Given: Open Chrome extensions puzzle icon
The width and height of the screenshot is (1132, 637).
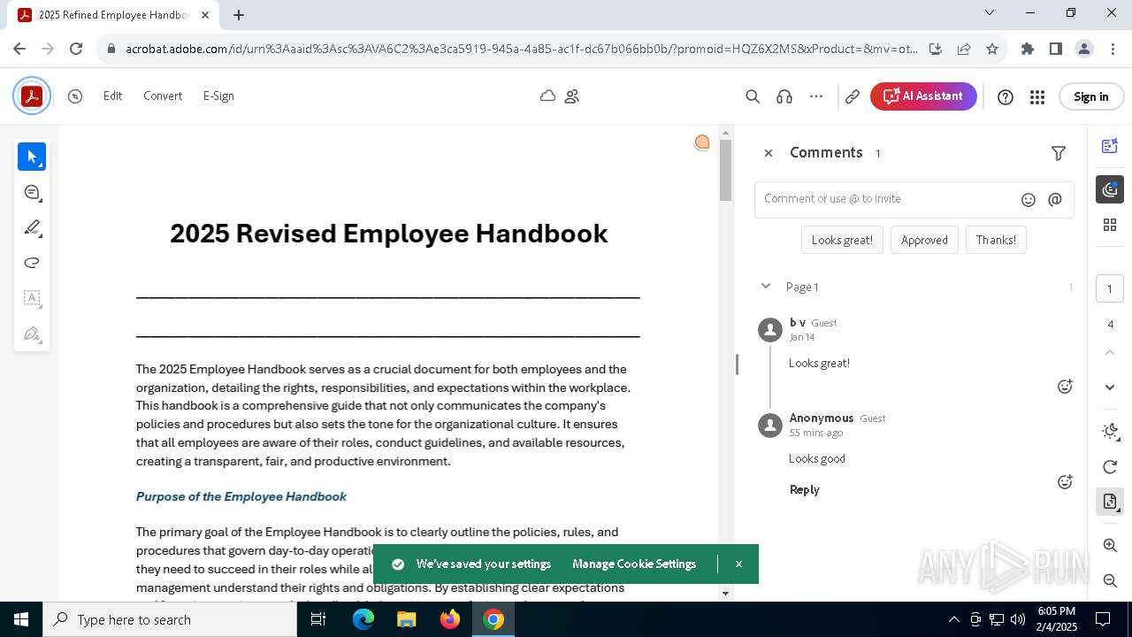Looking at the screenshot, I should tap(1027, 50).
